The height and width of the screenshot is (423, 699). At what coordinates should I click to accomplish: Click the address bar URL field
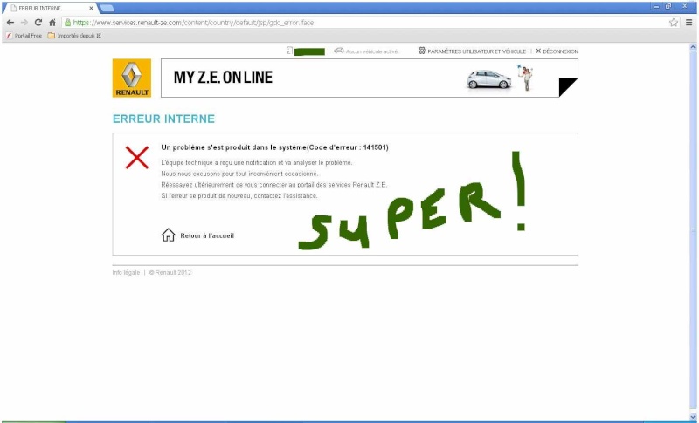pos(365,22)
